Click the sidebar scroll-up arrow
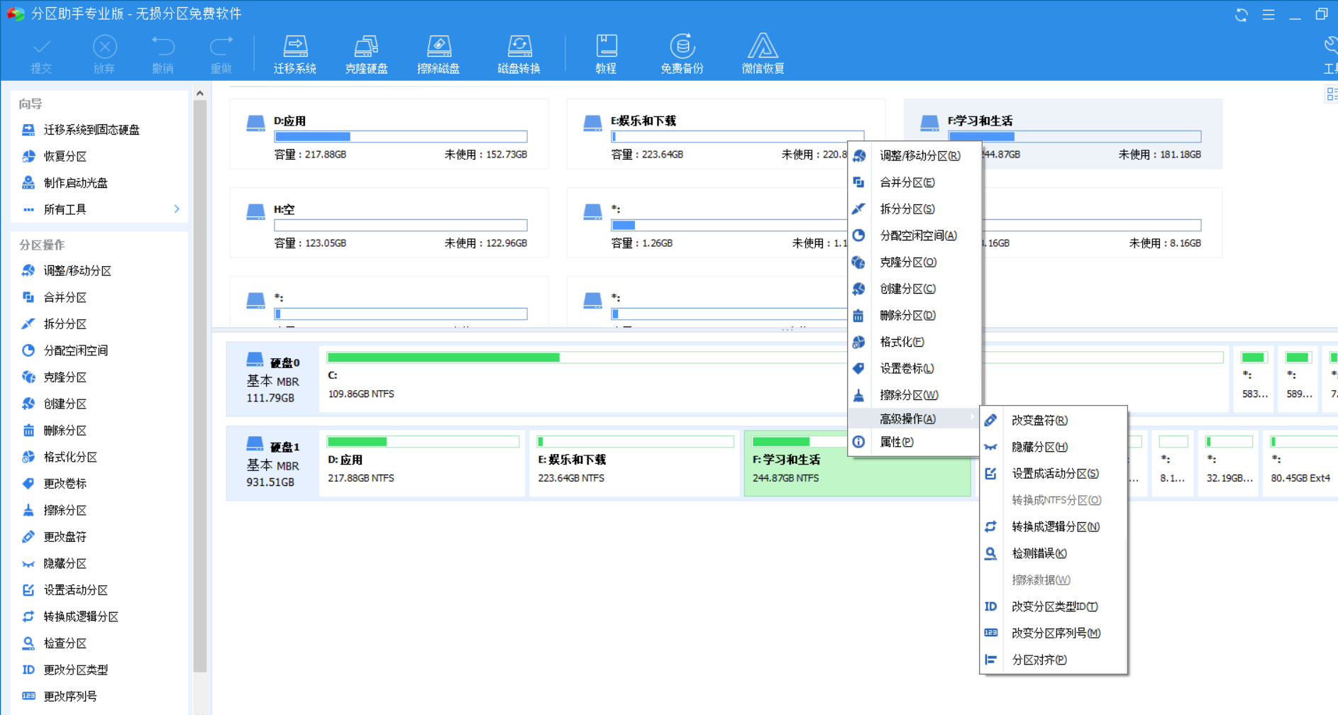Image resolution: width=1338 pixels, height=715 pixels. [x=200, y=93]
